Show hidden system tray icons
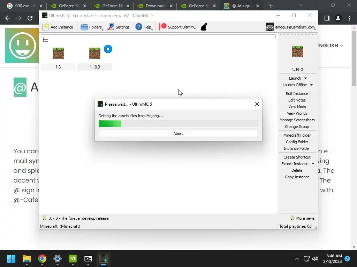Image resolution: width=357 pixels, height=267 pixels. [297, 259]
